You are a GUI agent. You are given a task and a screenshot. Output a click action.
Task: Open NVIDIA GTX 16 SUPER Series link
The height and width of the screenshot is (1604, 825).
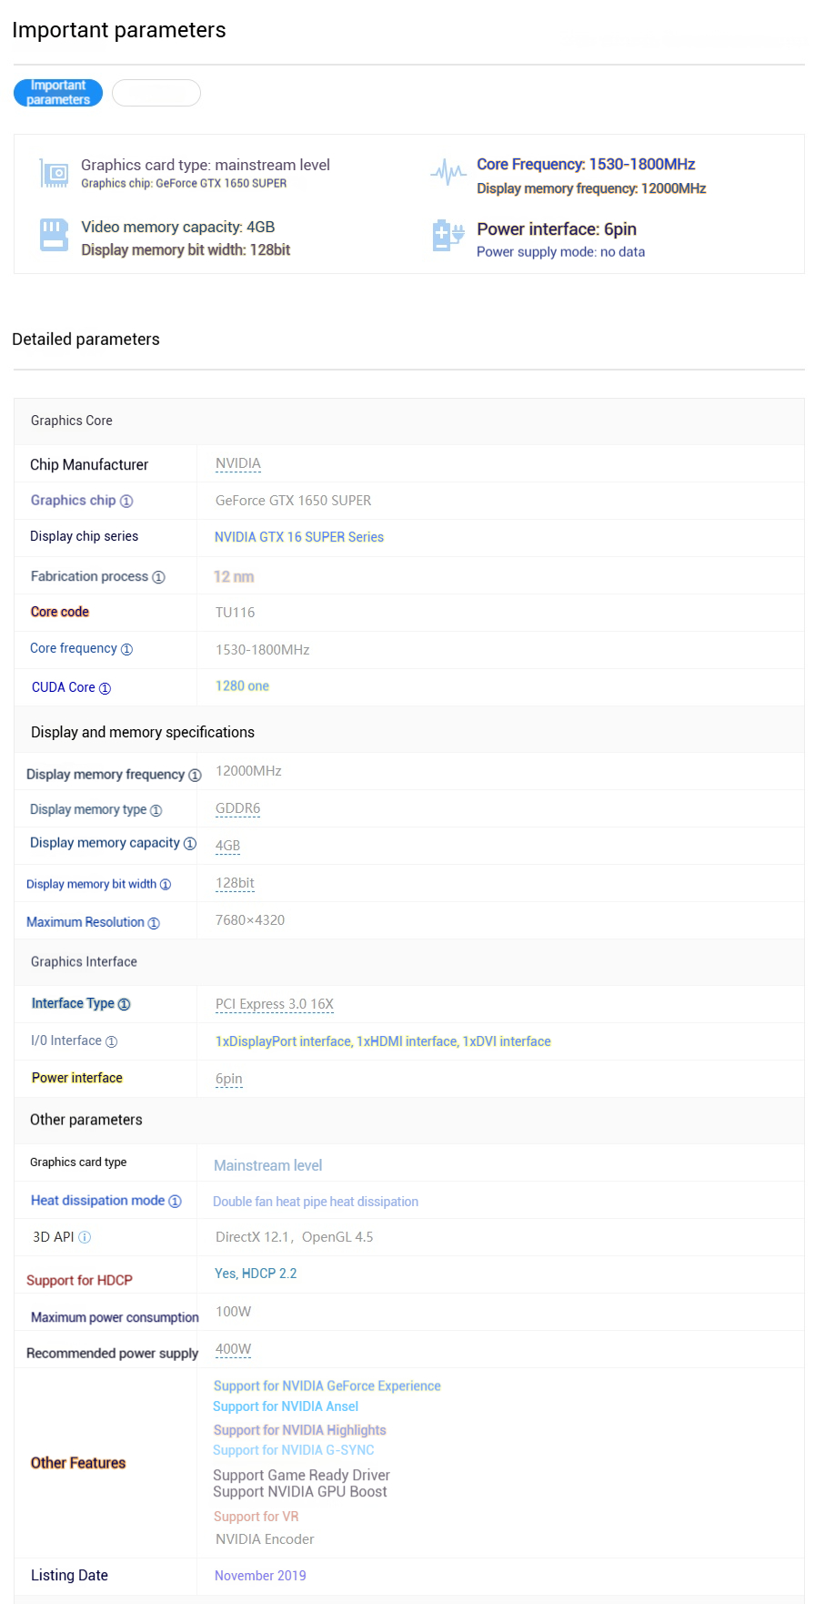pos(299,537)
